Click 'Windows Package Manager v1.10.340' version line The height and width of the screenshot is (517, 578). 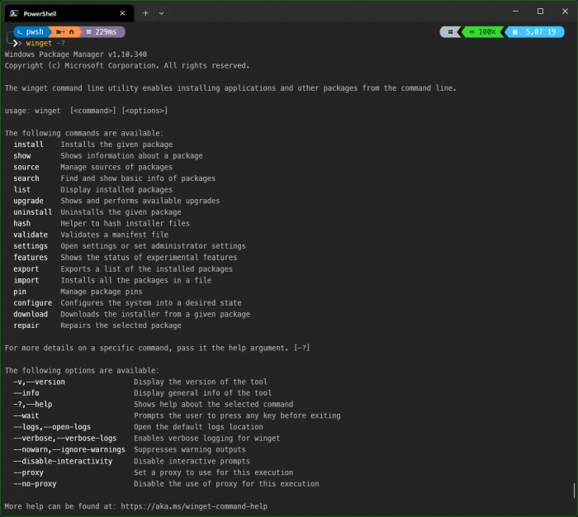click(x=76, y=55)
